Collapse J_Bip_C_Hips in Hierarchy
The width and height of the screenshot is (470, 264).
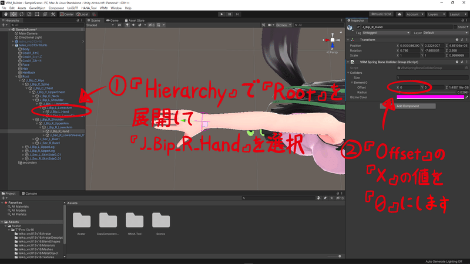click(x=20, y=80)
